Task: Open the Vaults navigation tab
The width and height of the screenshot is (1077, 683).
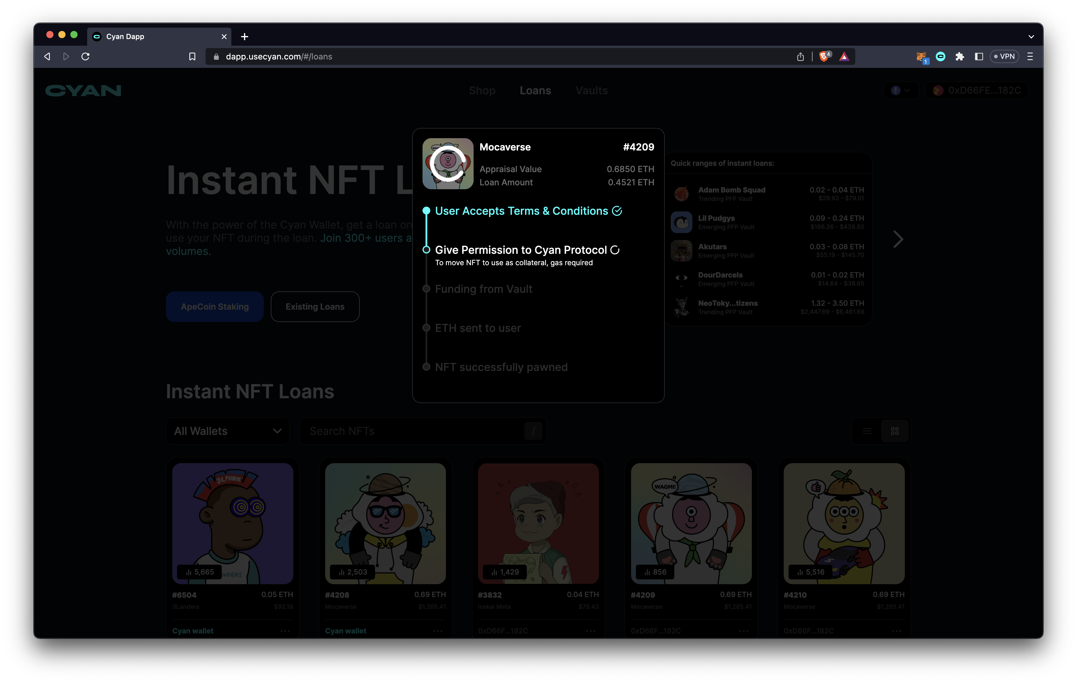Action: coord(591,90)
